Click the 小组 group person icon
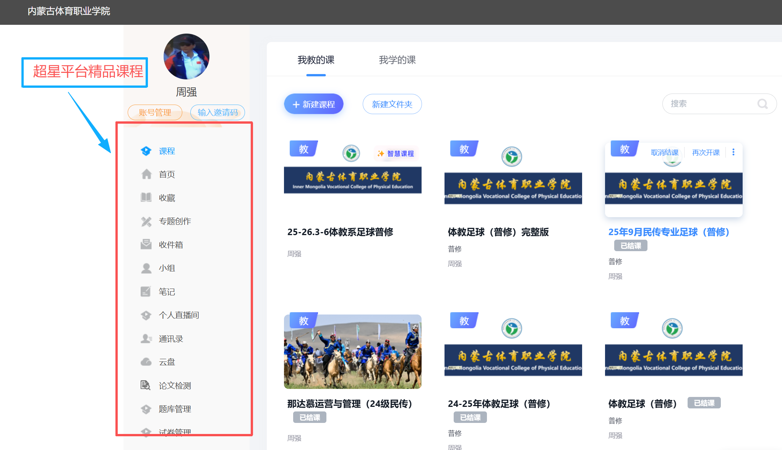 click(x=146, y=268)
